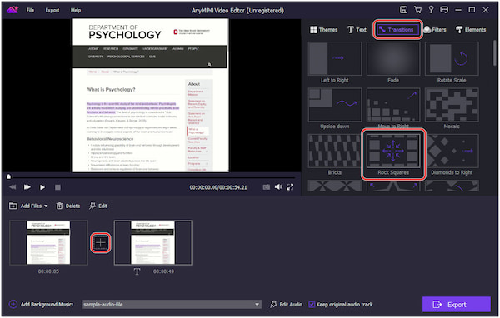
Task: Click the transitions panel scrollbar
Action: click(495, 52)
